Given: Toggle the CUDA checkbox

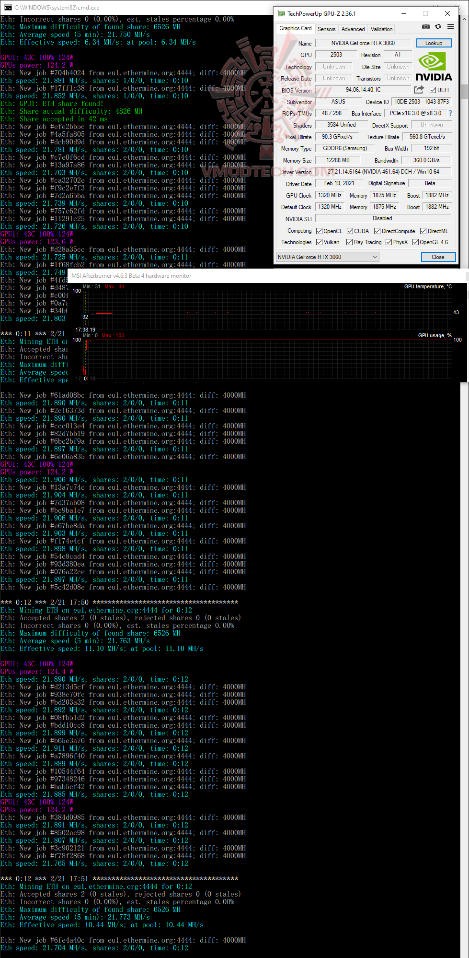Looking at the screenshot, I should 350,231.
